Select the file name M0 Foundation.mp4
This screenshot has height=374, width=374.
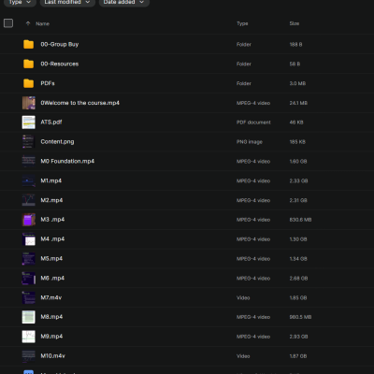pos(67,161)
